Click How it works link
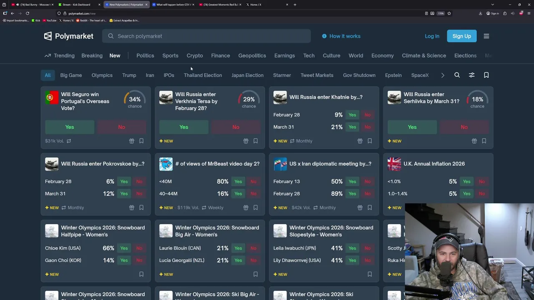The width and height of the screenshot is (534, 300). point(345,36)
